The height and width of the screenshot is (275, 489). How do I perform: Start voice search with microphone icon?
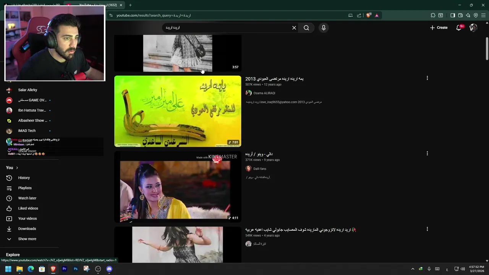pyautogui.click(x=324, y=27)
